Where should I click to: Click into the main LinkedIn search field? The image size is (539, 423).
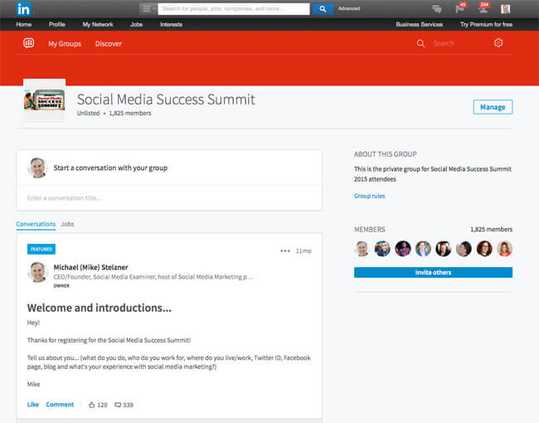(234, 9)
